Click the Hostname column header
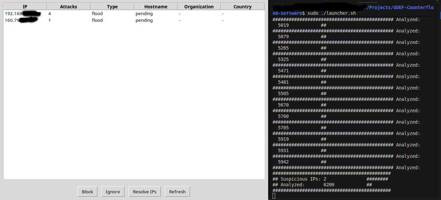This screenshot has width=441, height=200. point(156,7)
